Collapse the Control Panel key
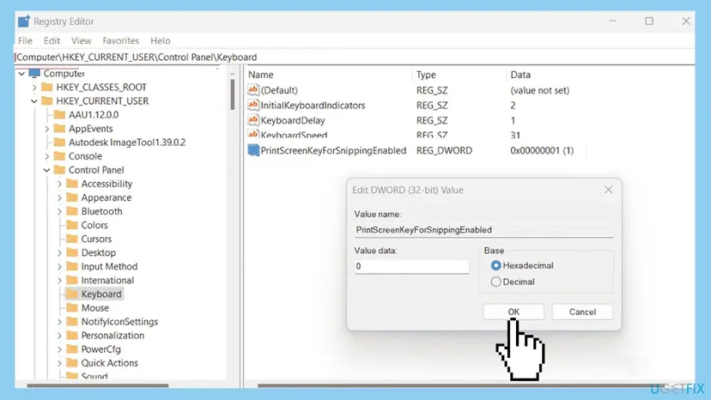 [46, 170]
